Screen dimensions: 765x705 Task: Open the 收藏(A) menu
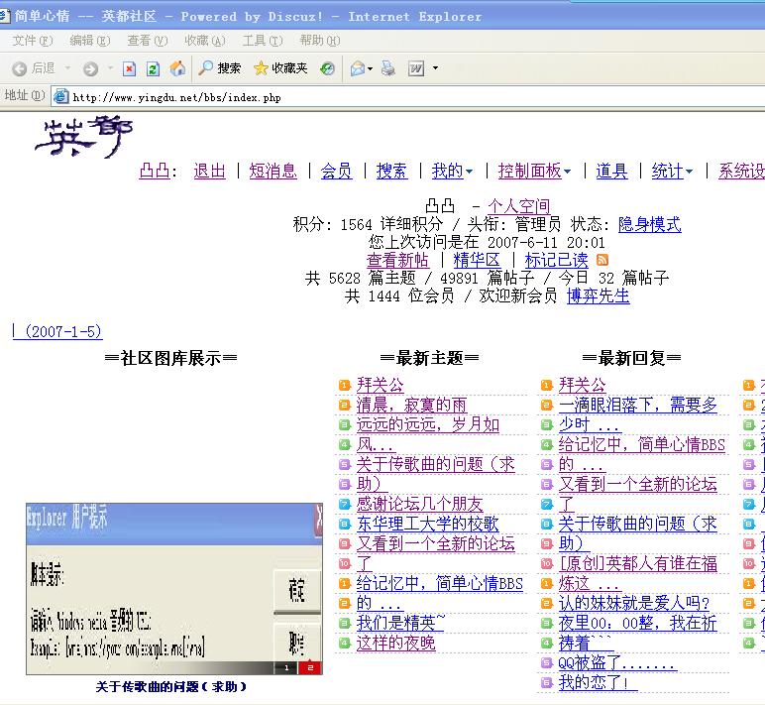205,41
